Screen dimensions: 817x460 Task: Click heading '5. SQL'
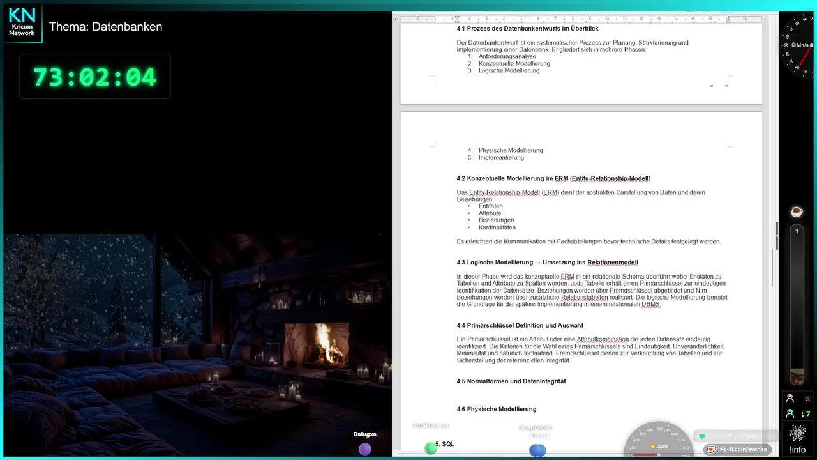(445, 444)
